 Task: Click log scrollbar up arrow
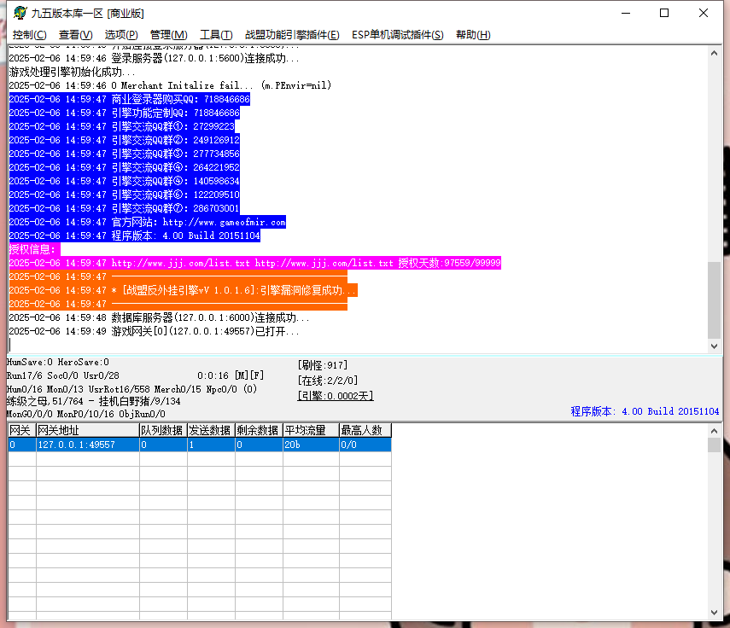[714, 53]
